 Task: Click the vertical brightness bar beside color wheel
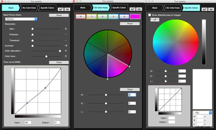pyautogui.click(x=204, y=42)
